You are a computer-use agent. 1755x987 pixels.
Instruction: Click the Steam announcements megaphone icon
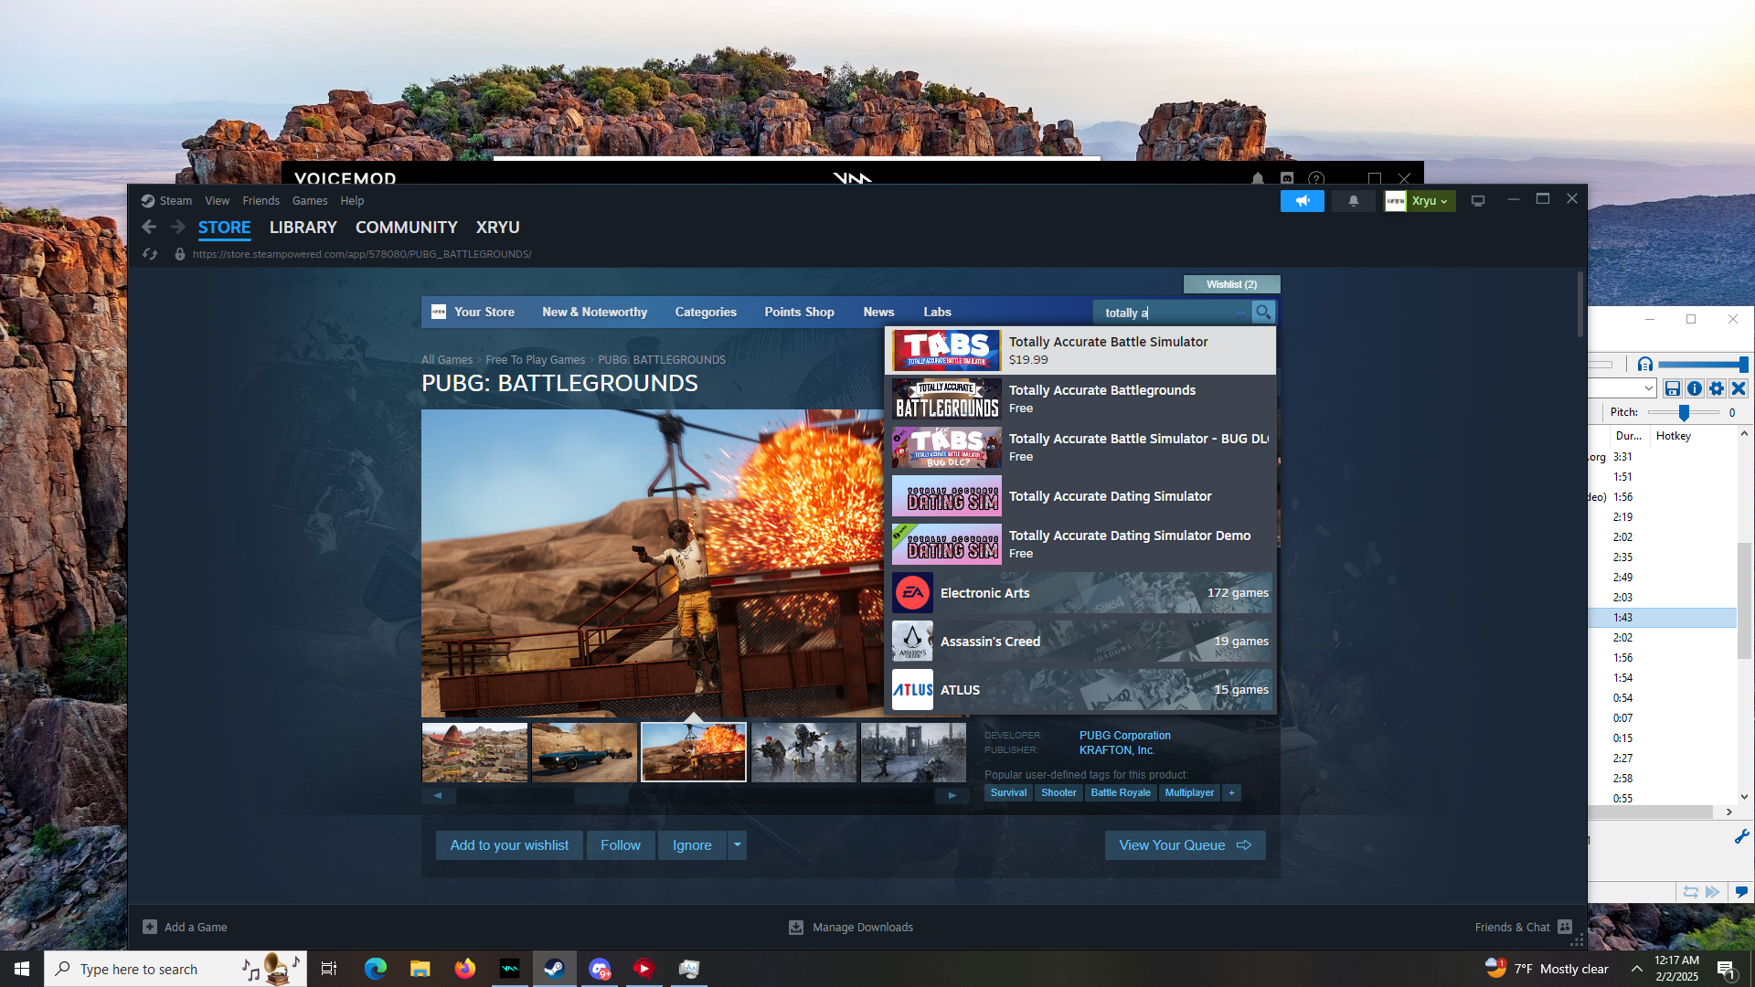(1302, 201)
